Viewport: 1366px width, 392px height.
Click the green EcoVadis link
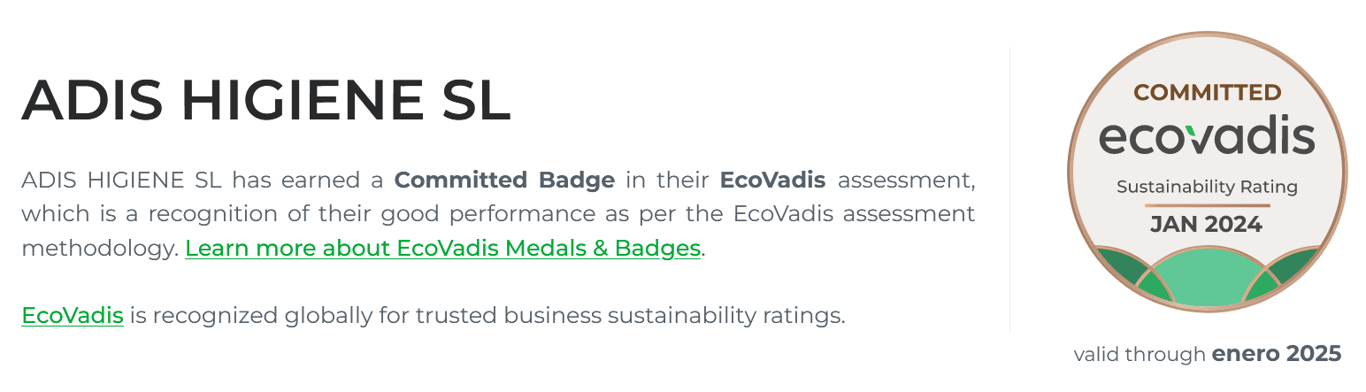click(x=72, y=315)
